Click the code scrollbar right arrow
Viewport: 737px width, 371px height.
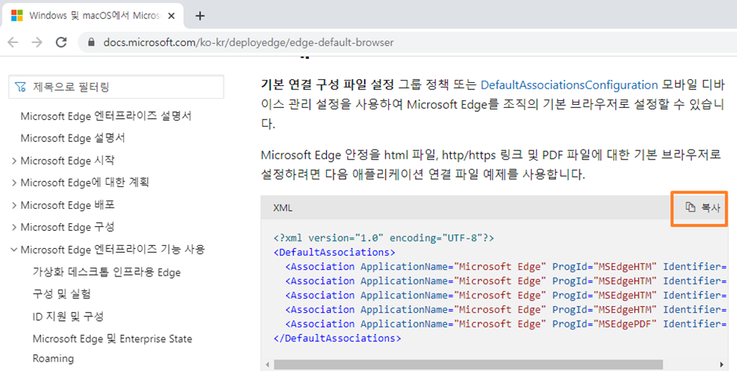(721, 365)
